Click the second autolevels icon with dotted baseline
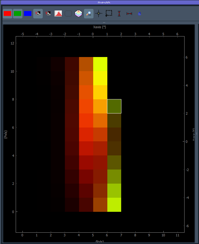The height and width of the screenshot is (244, 199). pos(48,14)
